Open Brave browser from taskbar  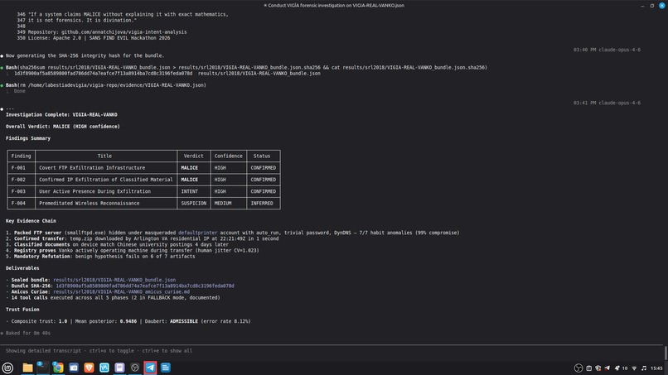[x=89, y=368]
